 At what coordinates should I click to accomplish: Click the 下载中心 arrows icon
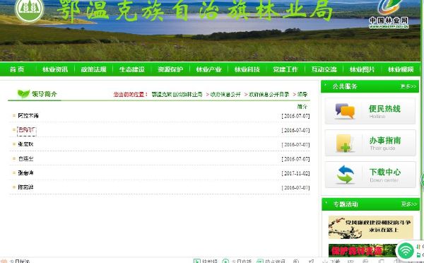coord(346,175)
